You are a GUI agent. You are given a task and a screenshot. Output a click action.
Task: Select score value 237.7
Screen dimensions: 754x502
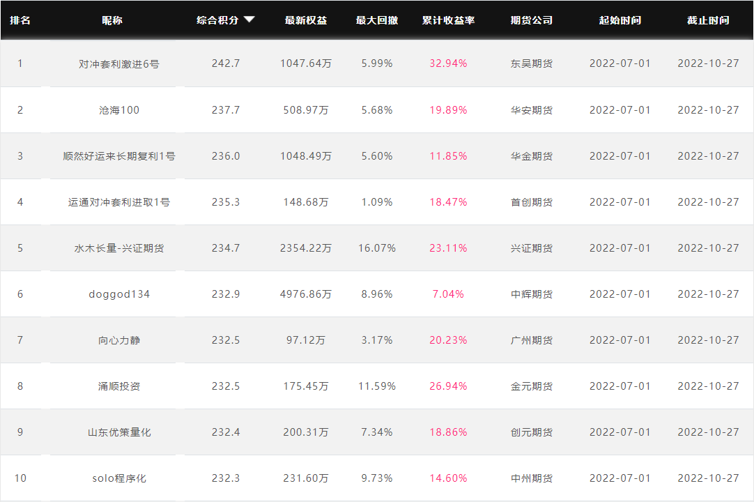point(226,110)
